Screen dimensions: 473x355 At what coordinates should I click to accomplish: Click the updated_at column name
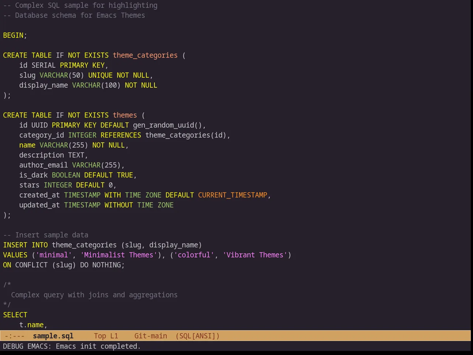tap(40, 205)
